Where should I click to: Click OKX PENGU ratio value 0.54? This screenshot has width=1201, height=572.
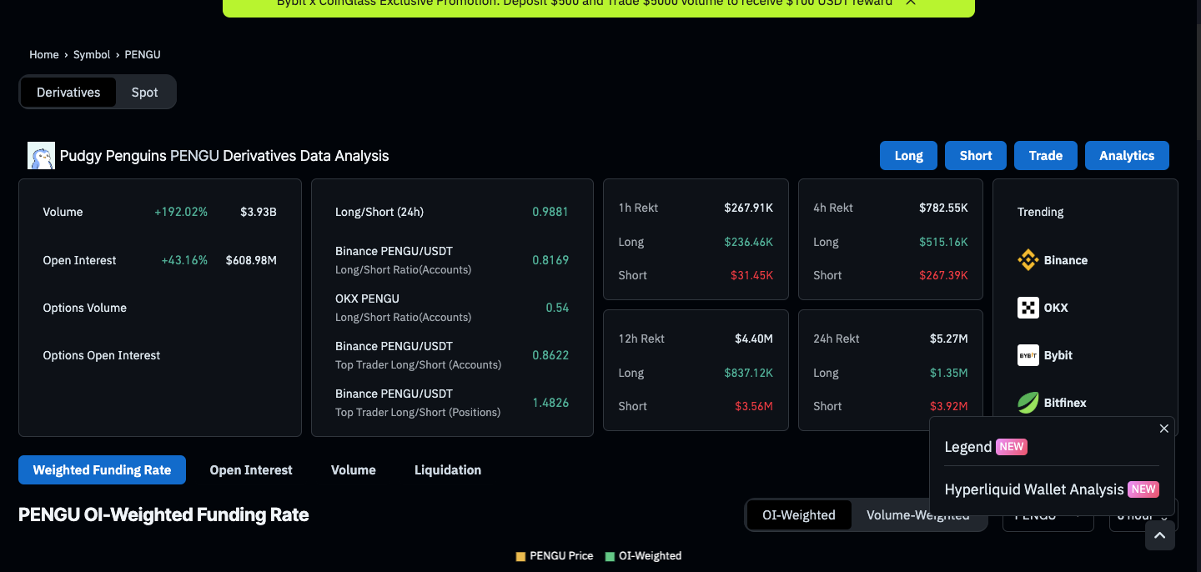pos(557,308)
